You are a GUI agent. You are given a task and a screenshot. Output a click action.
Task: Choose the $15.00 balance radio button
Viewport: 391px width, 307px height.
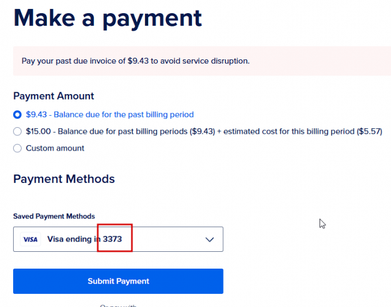17,131
